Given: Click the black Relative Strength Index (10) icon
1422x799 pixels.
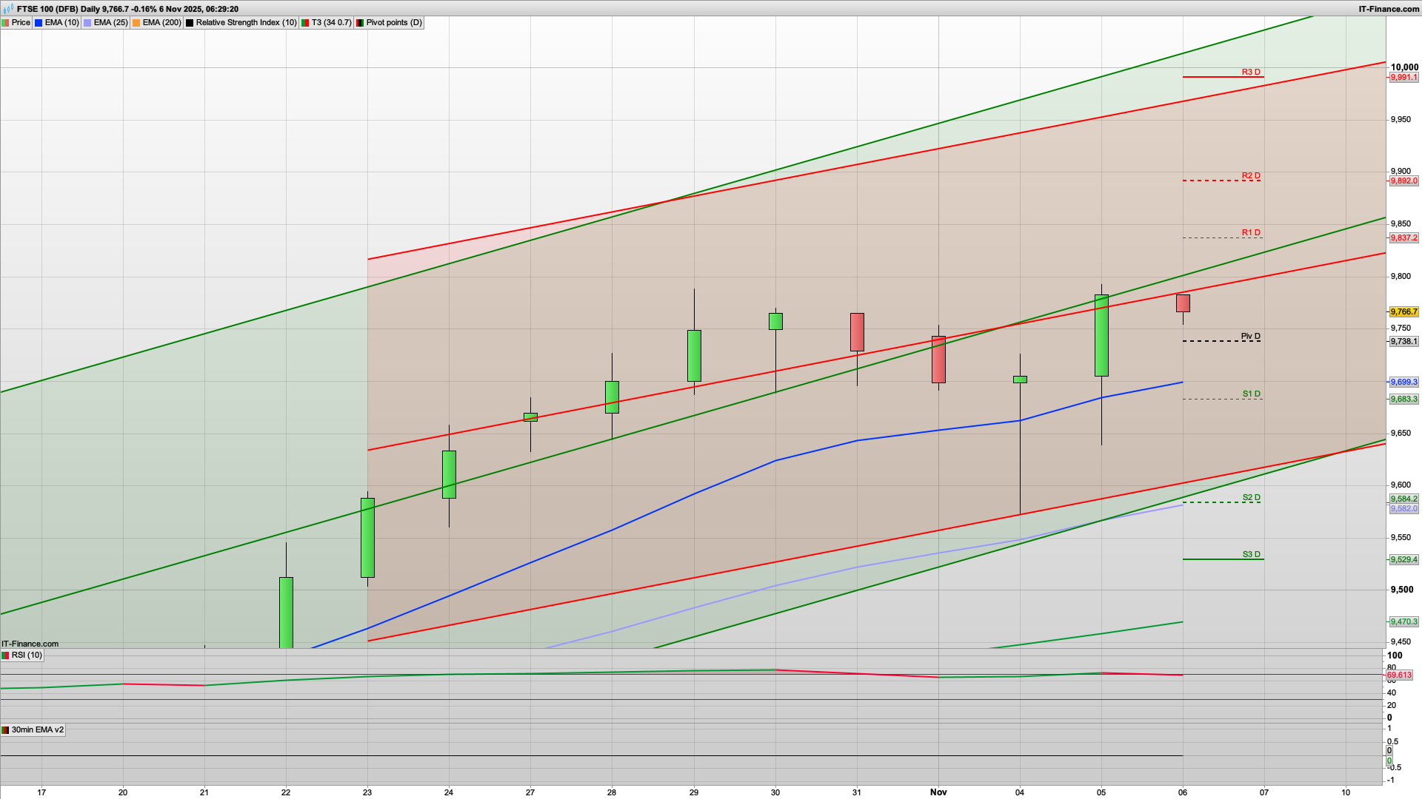Looking at the screenshot, I should coord(189,22).
